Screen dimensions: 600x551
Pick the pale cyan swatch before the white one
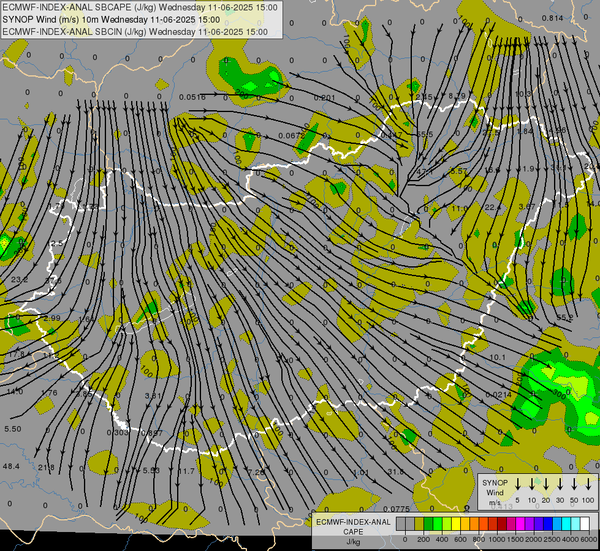click(575, 523)
